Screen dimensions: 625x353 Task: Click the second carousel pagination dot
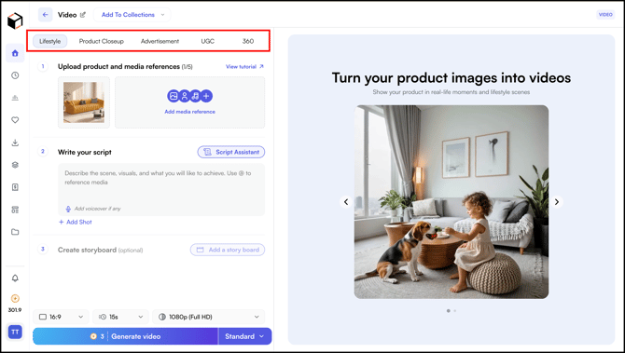click(455, 311)
